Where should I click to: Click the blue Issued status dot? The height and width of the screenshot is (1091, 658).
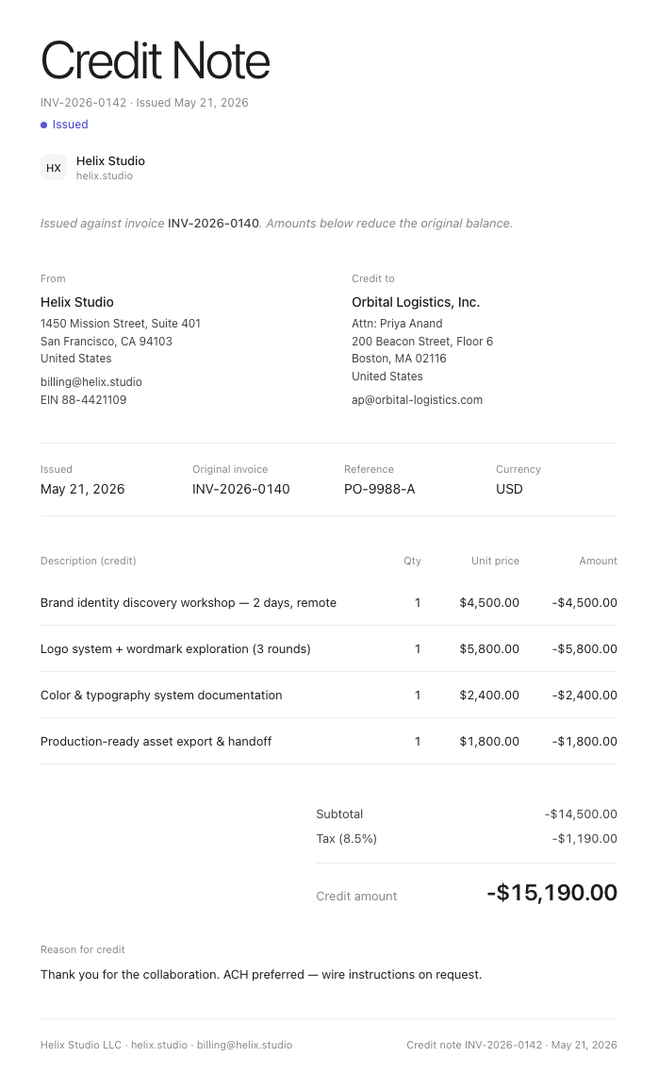coord(43,125)
